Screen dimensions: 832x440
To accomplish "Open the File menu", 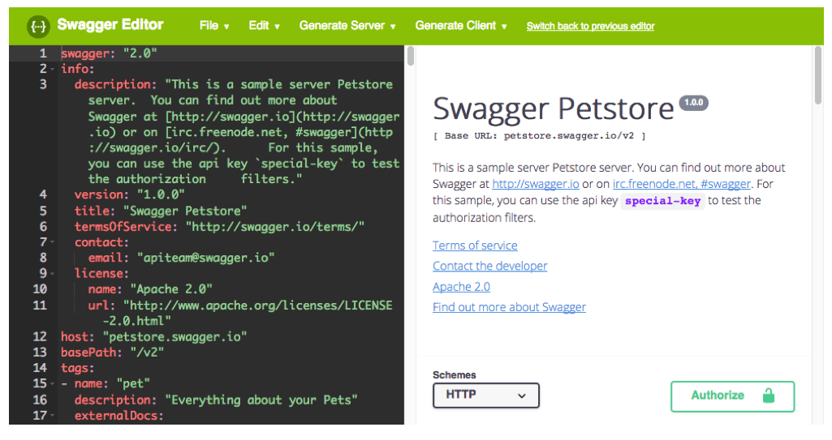I will point(214,26).
